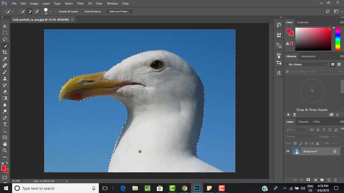Click the Switch foreground and background colors arrow
Image resolution: width=344 pixels, height=193 pixels.
[7, 163]
